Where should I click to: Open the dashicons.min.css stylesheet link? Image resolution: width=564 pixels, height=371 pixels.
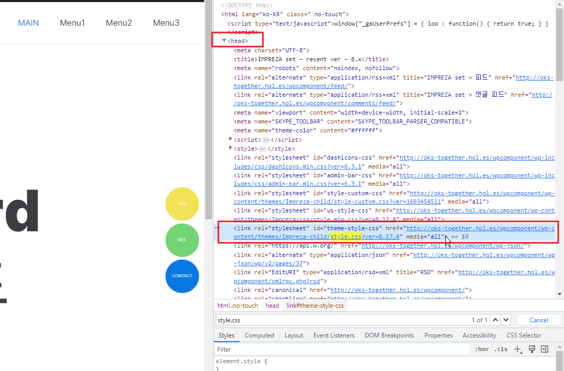click(x=297, y=166)
